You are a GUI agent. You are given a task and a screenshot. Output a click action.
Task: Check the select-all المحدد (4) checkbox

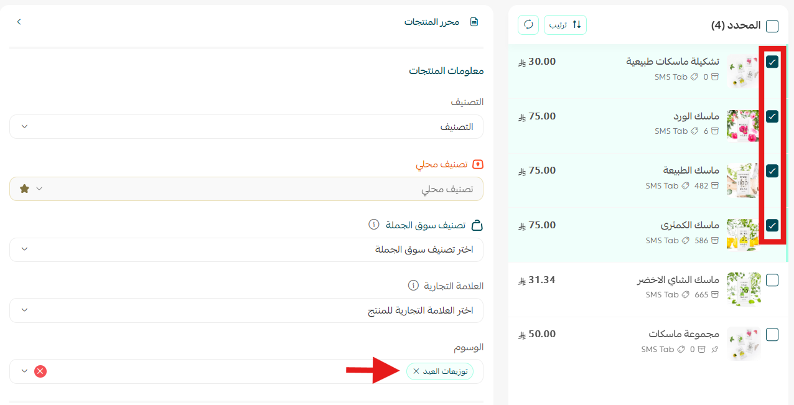point(772,26)
